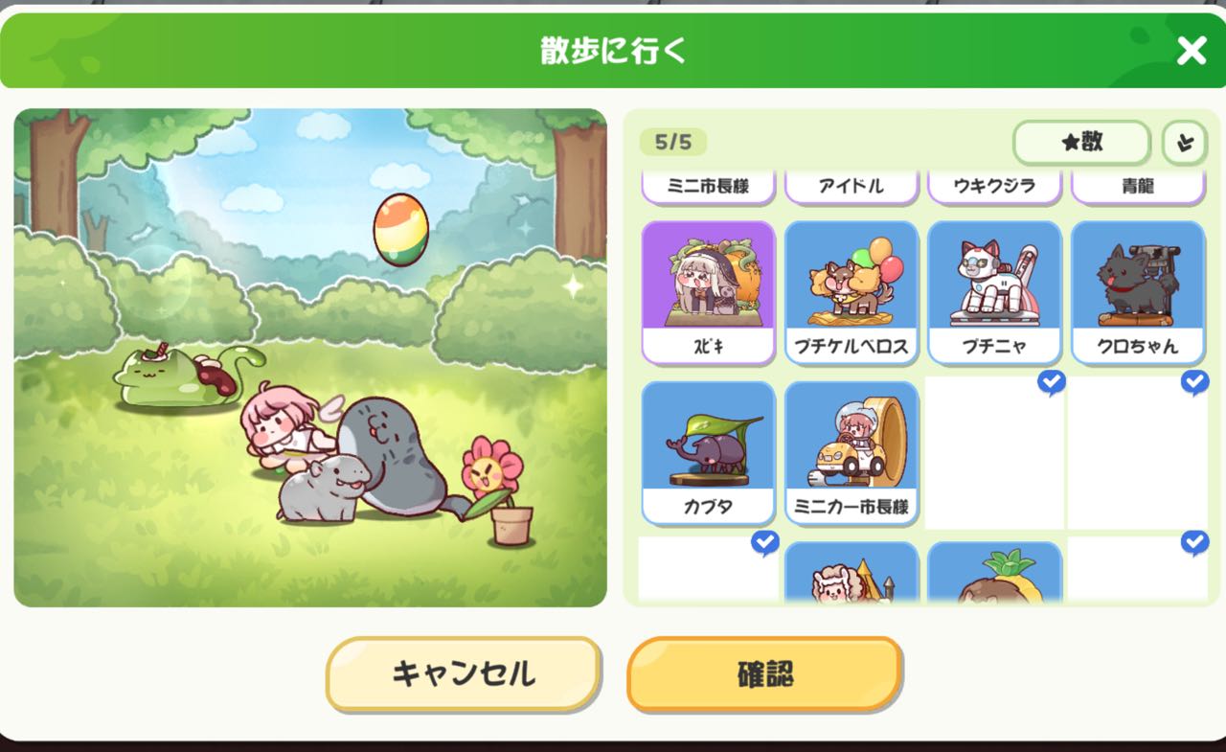This screenshot has width=1226, height=752.
Task: Tap the sheep pet card at bottom
Action: (851, 572)
